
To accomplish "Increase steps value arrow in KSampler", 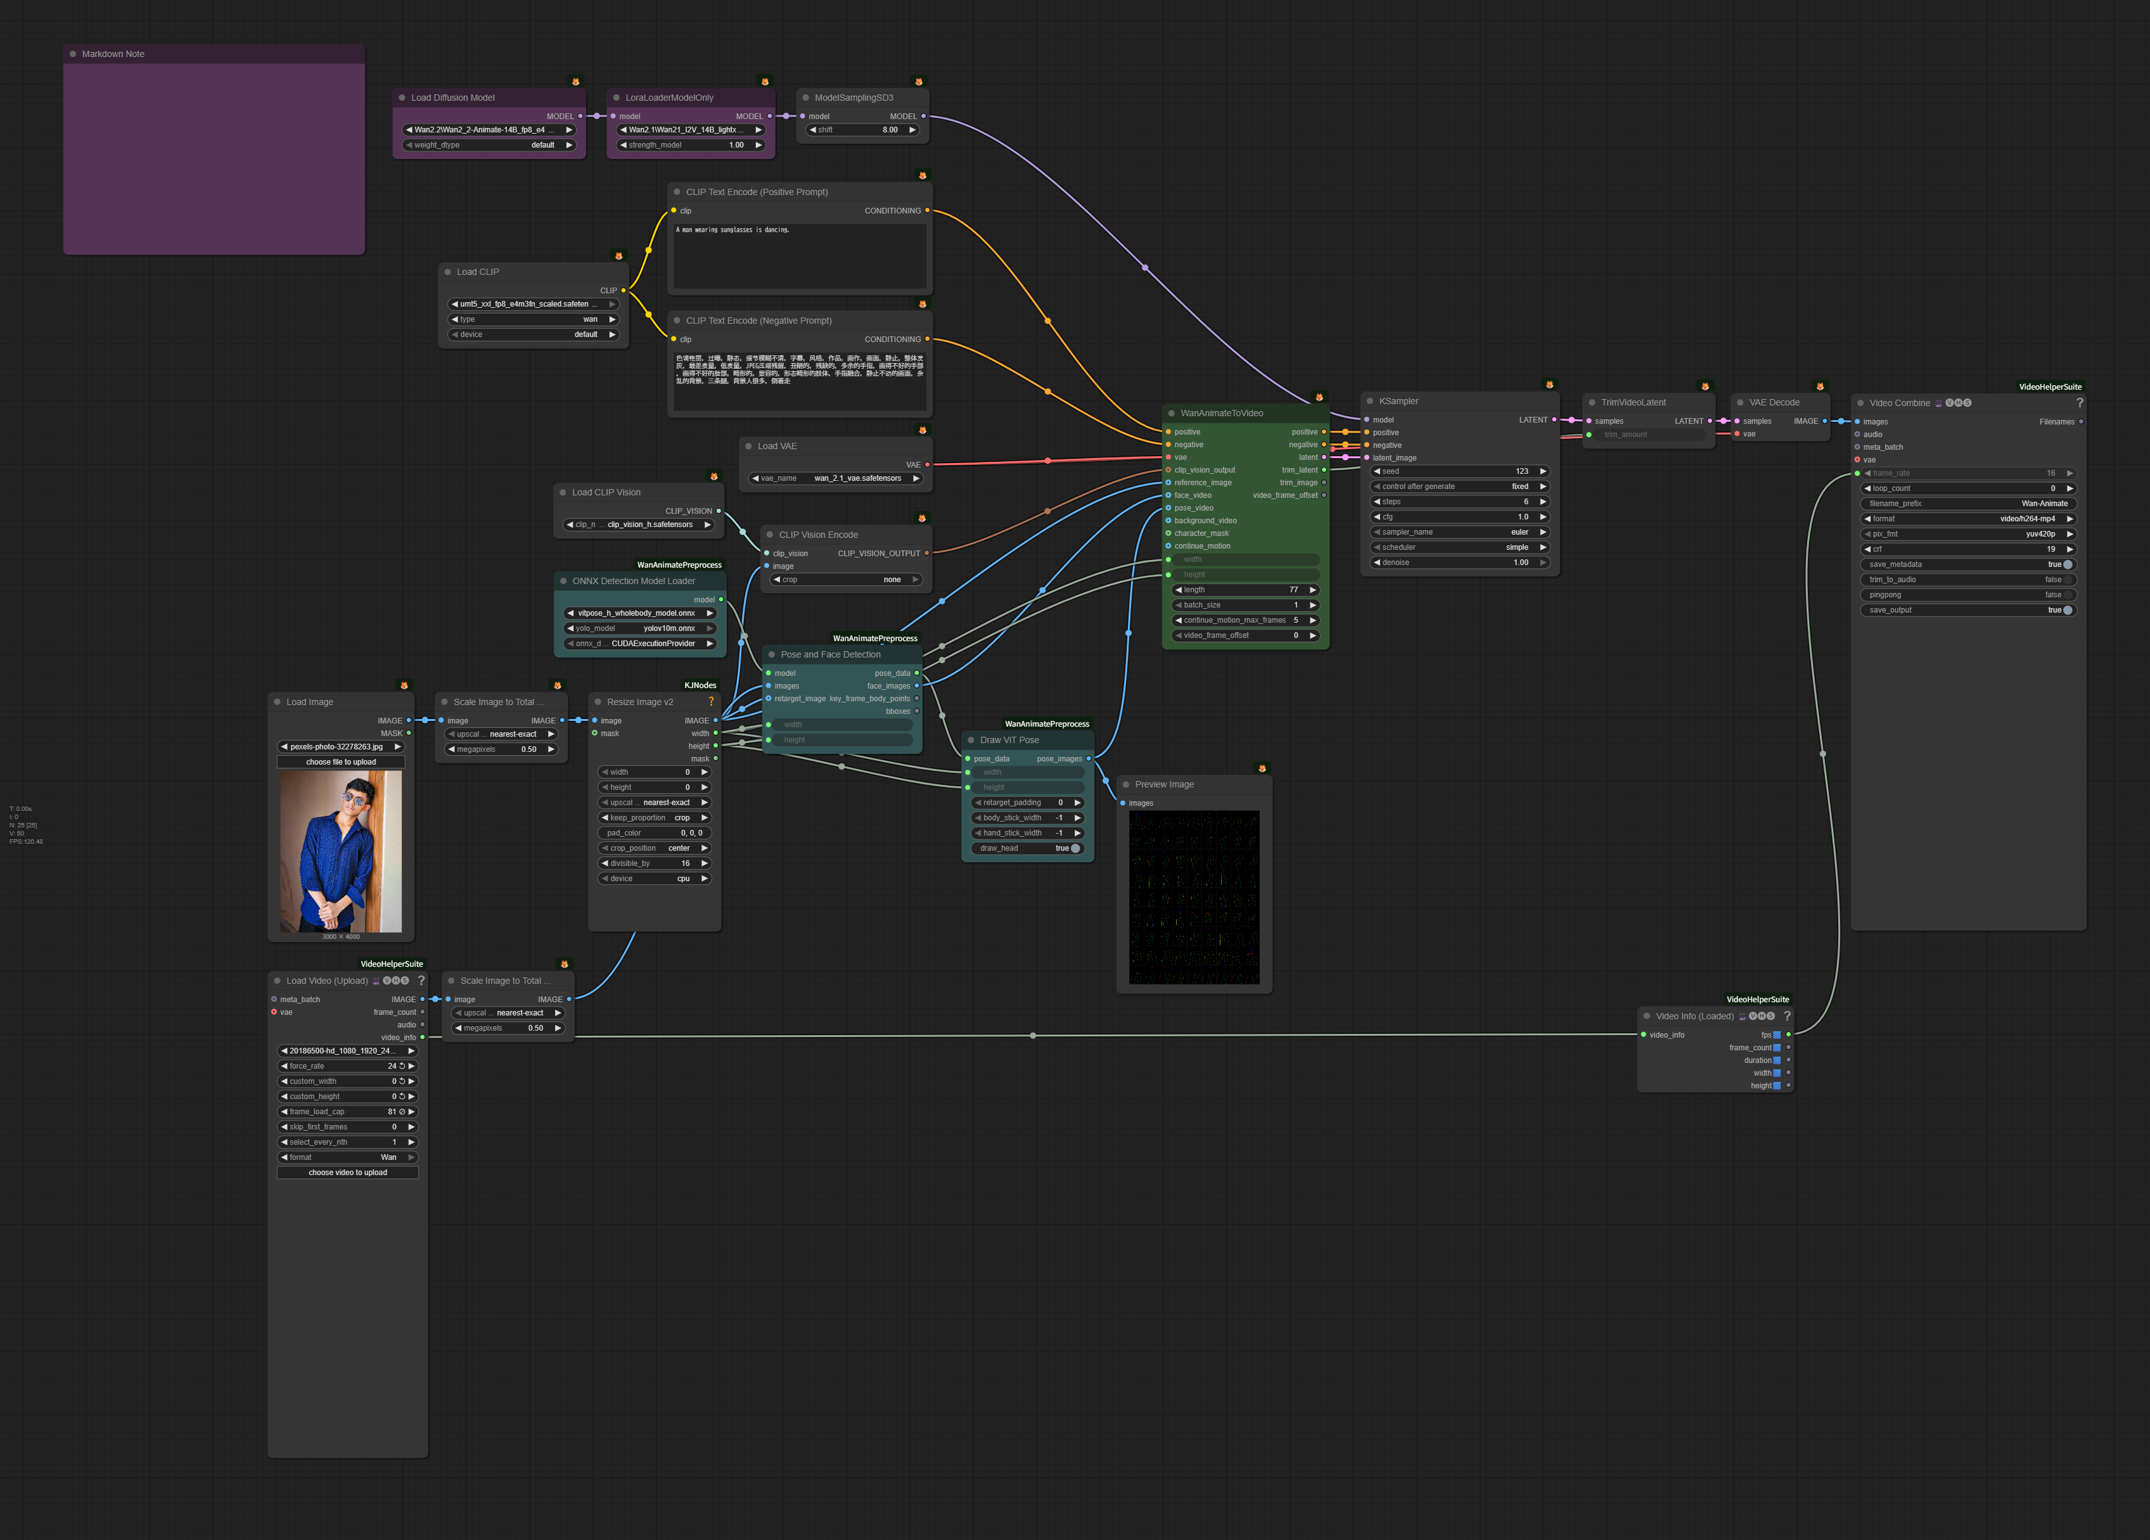I will 1544,502.
